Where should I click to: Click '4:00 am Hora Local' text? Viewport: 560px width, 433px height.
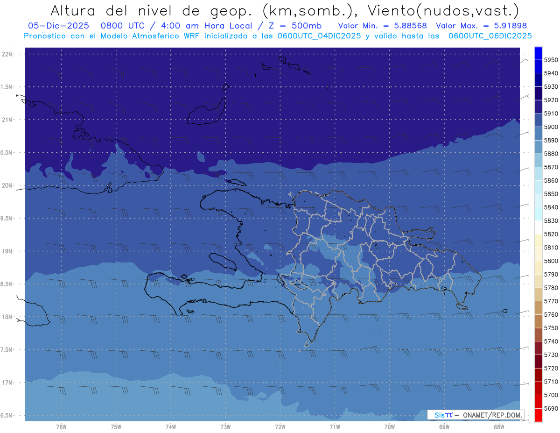coord(207,26)
